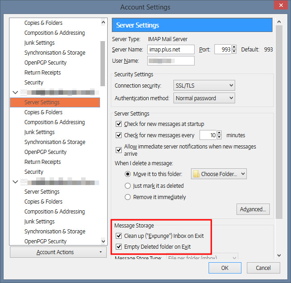Click the account tree scroll-up arrow

tap(103, 23)
